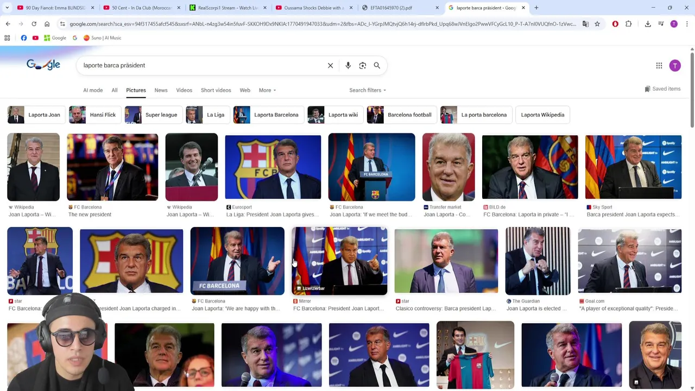
Task: Open the browser extensions puzzle icon
Action: coord(628,24)
